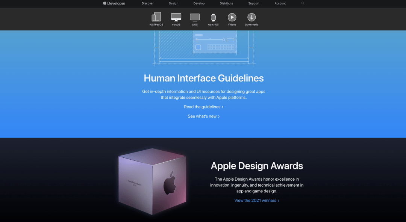Follow the See what's new link
Image resolution: width=406 pixels, height=222 pixels.
tap(204, 116)
